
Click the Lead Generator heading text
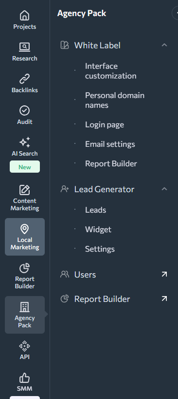[104, 189]
